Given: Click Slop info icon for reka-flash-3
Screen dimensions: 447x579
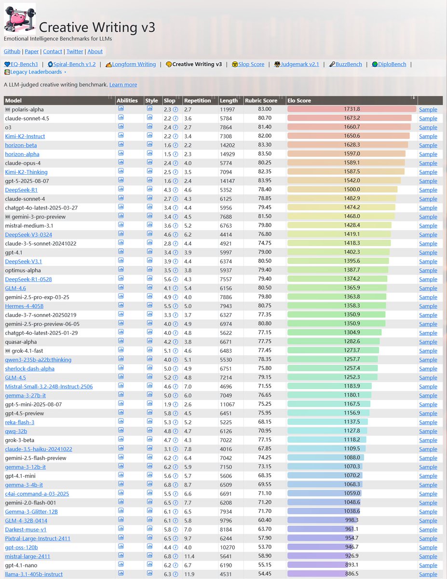Looking at the screenshot, I should point(176,422).
